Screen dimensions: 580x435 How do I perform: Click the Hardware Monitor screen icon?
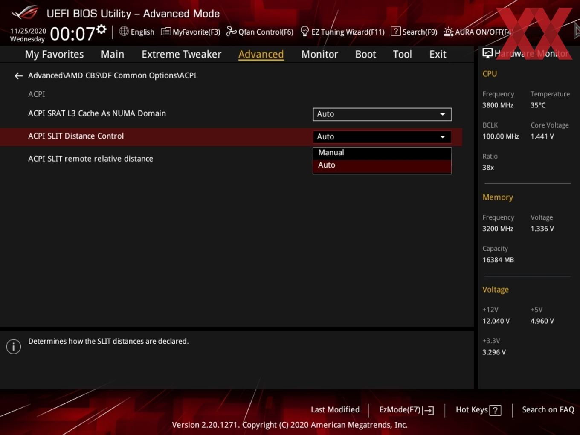coord(487,53)
